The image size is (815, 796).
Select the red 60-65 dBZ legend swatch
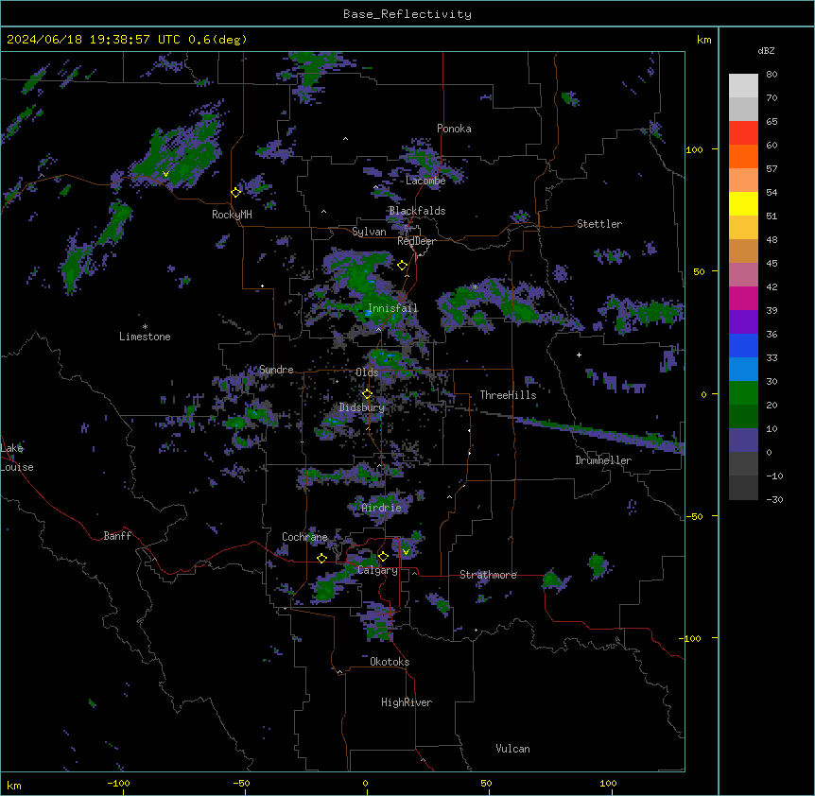743,133
